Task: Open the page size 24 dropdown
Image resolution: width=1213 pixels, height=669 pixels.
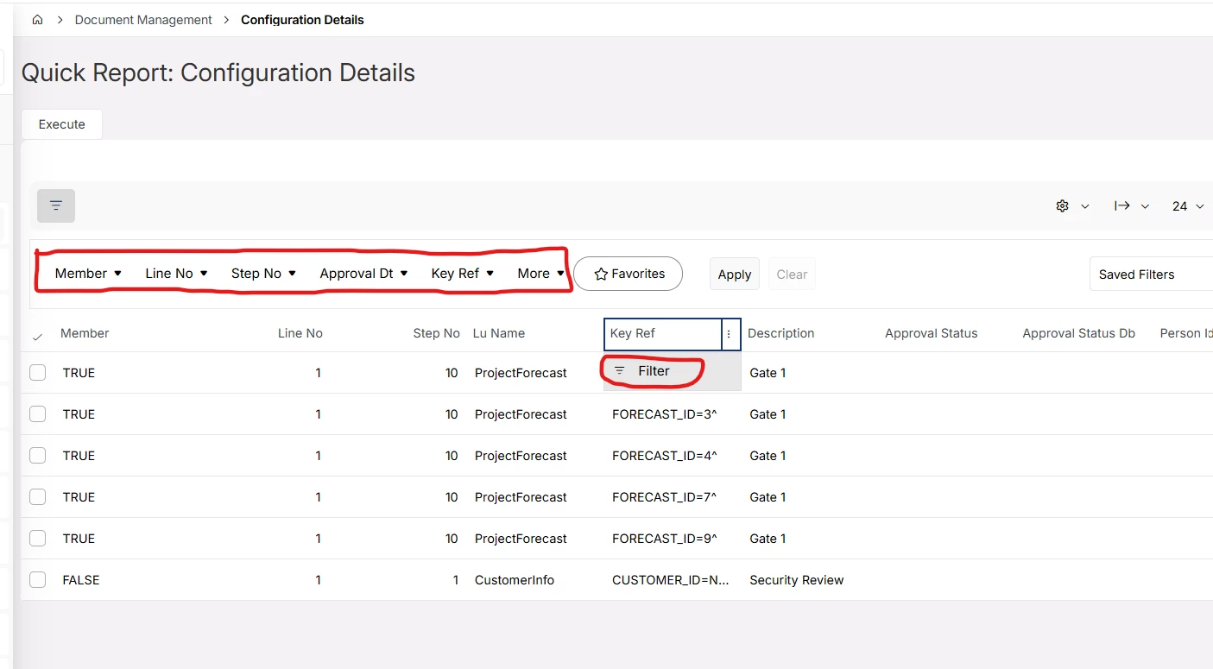Action: coord(1187,206)
